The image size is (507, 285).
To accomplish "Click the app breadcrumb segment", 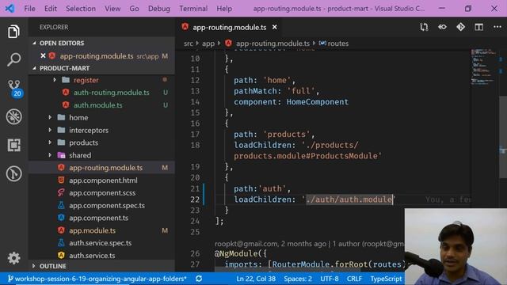I will (x=208, y=44).
